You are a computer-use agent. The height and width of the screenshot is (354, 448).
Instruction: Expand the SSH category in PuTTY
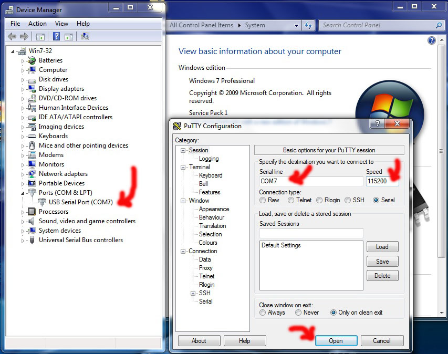193,293
